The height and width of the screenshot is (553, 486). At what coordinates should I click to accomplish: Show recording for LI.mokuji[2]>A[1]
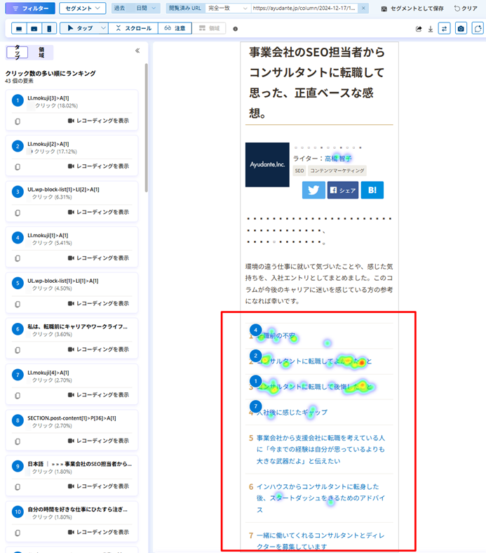click(x=98, y=166)
